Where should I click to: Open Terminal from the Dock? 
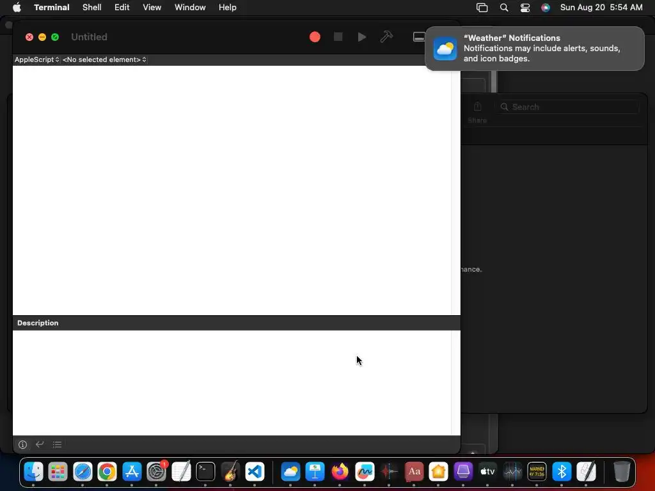(x=206, y=472)
